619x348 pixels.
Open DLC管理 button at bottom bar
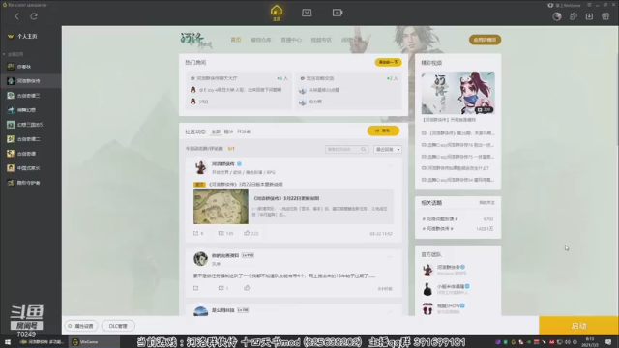(x=118, y=326)
